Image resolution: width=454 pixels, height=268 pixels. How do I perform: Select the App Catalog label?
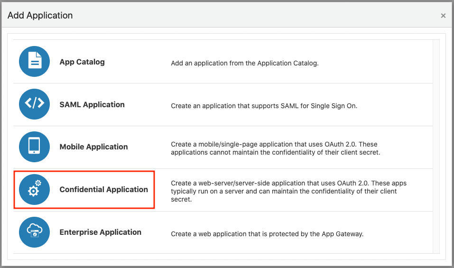[82, 62]
